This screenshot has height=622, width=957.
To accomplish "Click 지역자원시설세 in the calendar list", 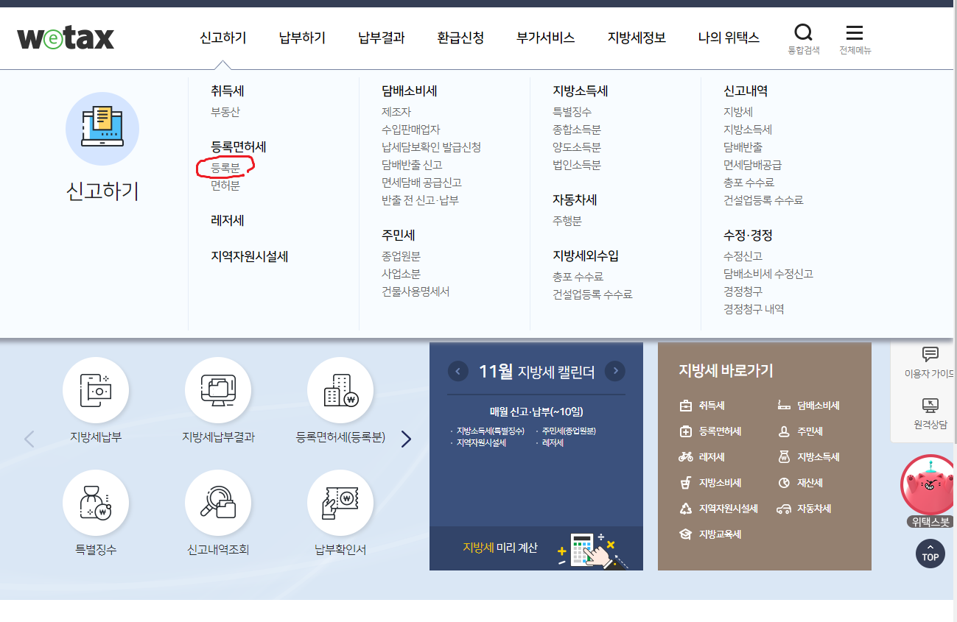I will (x=481, y=443).
